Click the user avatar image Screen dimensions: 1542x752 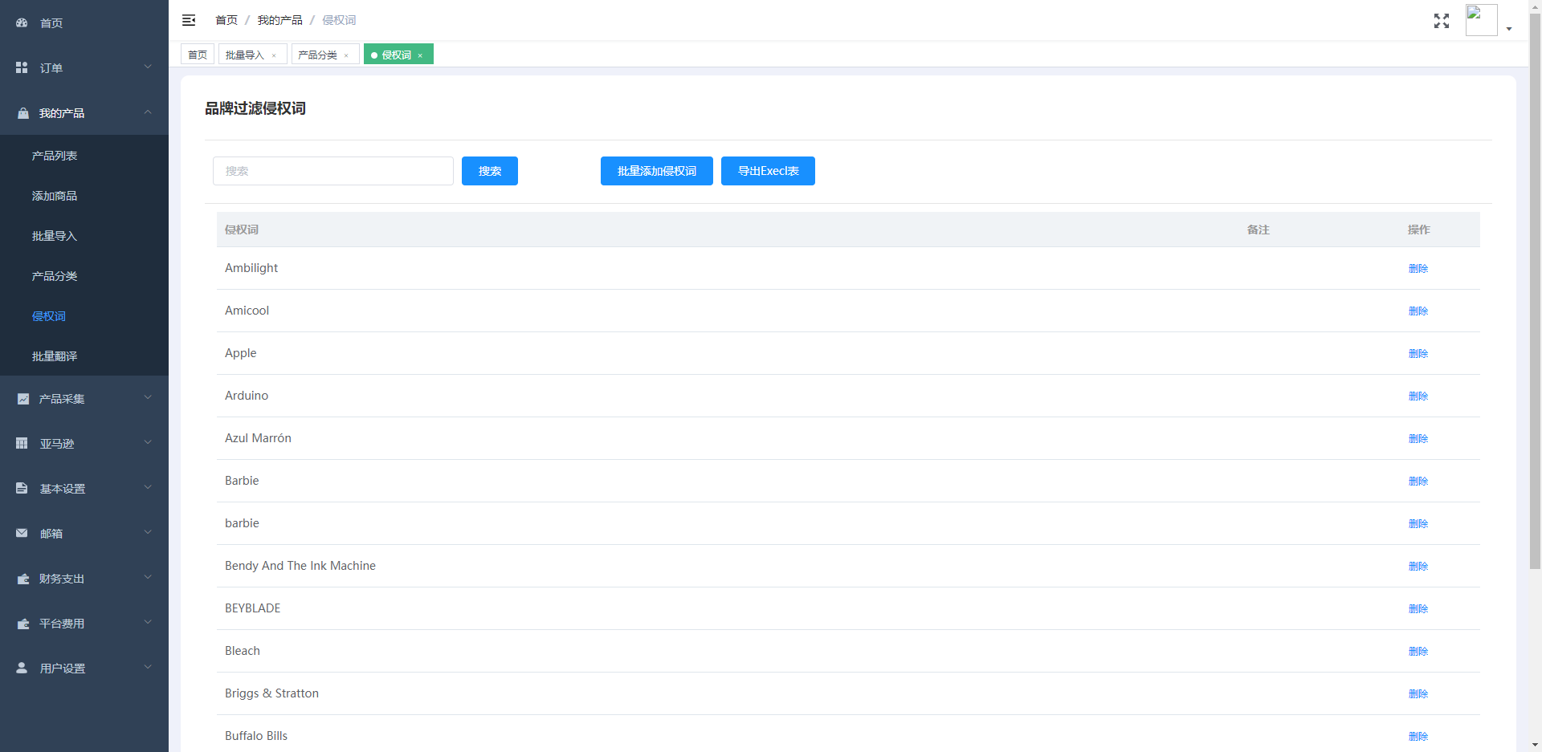[x=1480, y=20]
